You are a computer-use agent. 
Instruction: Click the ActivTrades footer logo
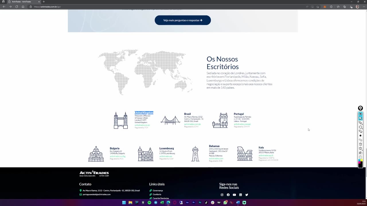[94, 173]
